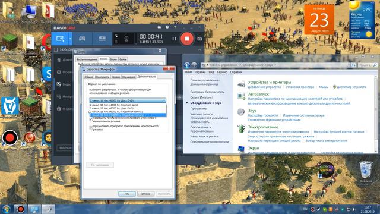This screenshot has height=214, width=380.
Task: Open Bandicam Home sidebar section
Action: 64,59
